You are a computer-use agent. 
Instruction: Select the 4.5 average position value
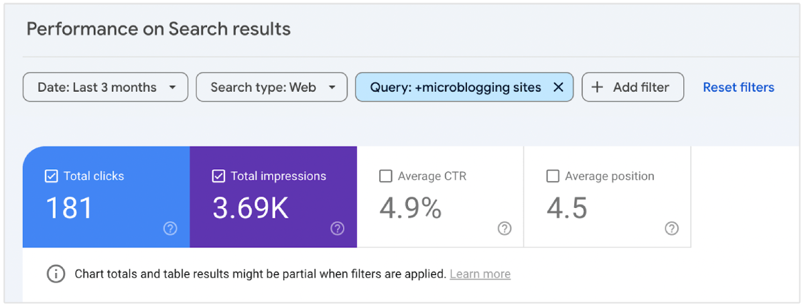[x=567, y=208]
